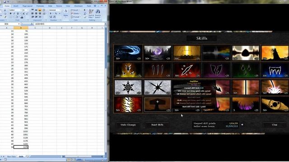Viewport: 289px width, 162px height.
Task: Click the Decrease Font Size icon
Action: pyautogui.click(x=27, y=13)
